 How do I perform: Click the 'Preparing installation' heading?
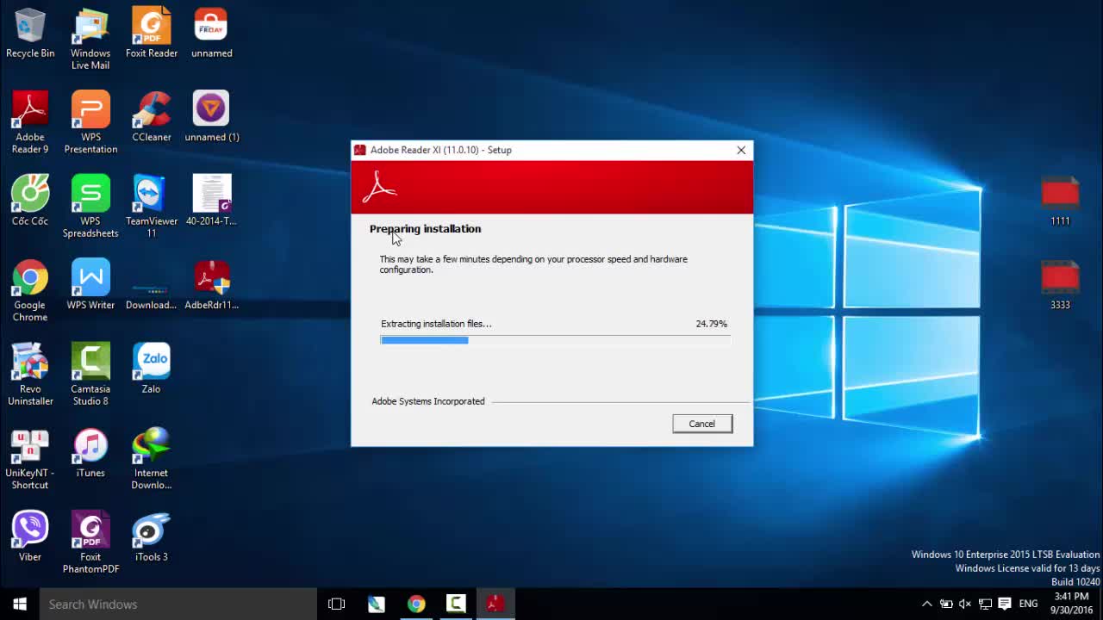[425, 229]
